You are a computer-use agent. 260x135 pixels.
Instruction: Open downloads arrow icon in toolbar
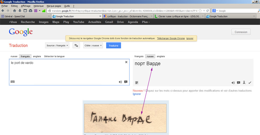(x=20, y=11)
